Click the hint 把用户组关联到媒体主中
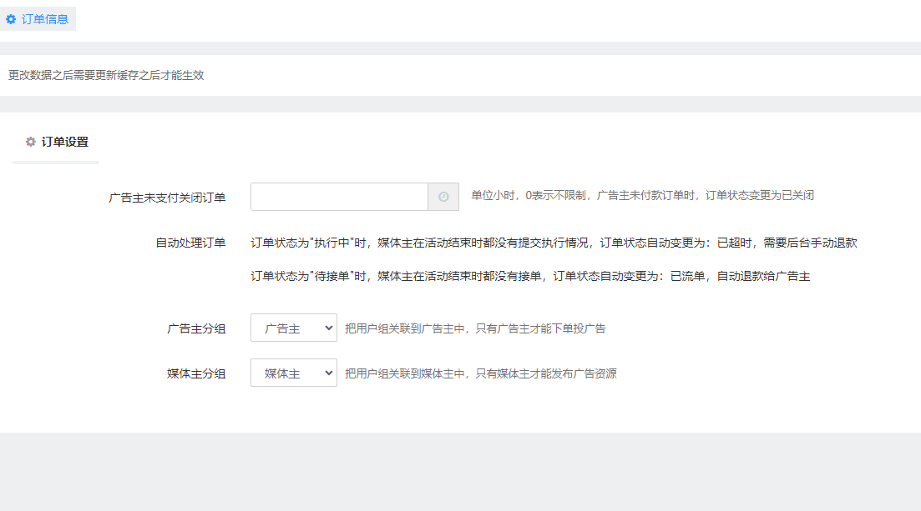This screenshot has width=921, height=511. pos(481,373)
